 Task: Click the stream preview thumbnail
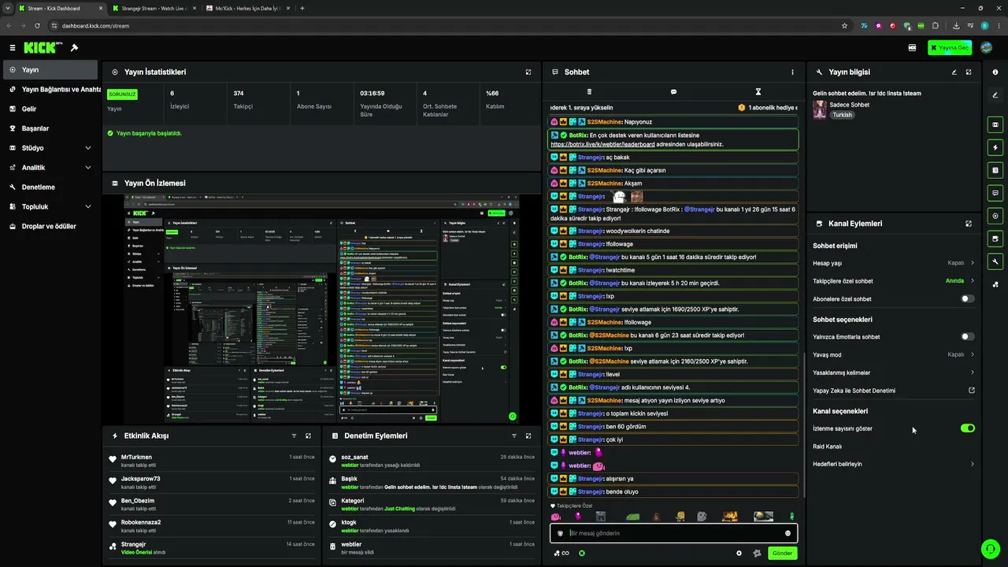(x=321, y=309)
